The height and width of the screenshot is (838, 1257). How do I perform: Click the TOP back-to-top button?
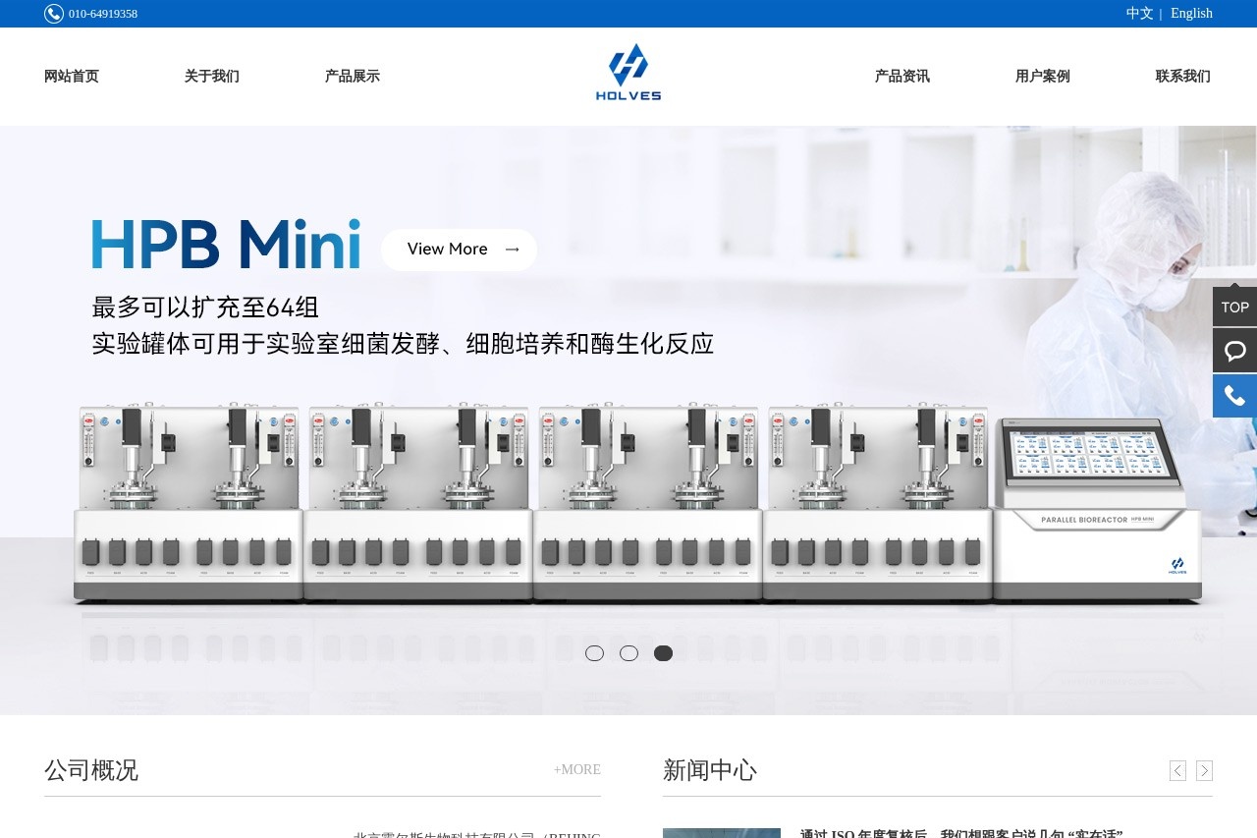[x=1234, y=307]
